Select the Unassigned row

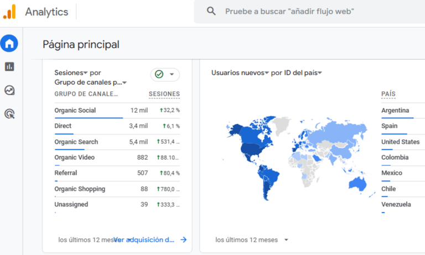[x=117, y=205]
